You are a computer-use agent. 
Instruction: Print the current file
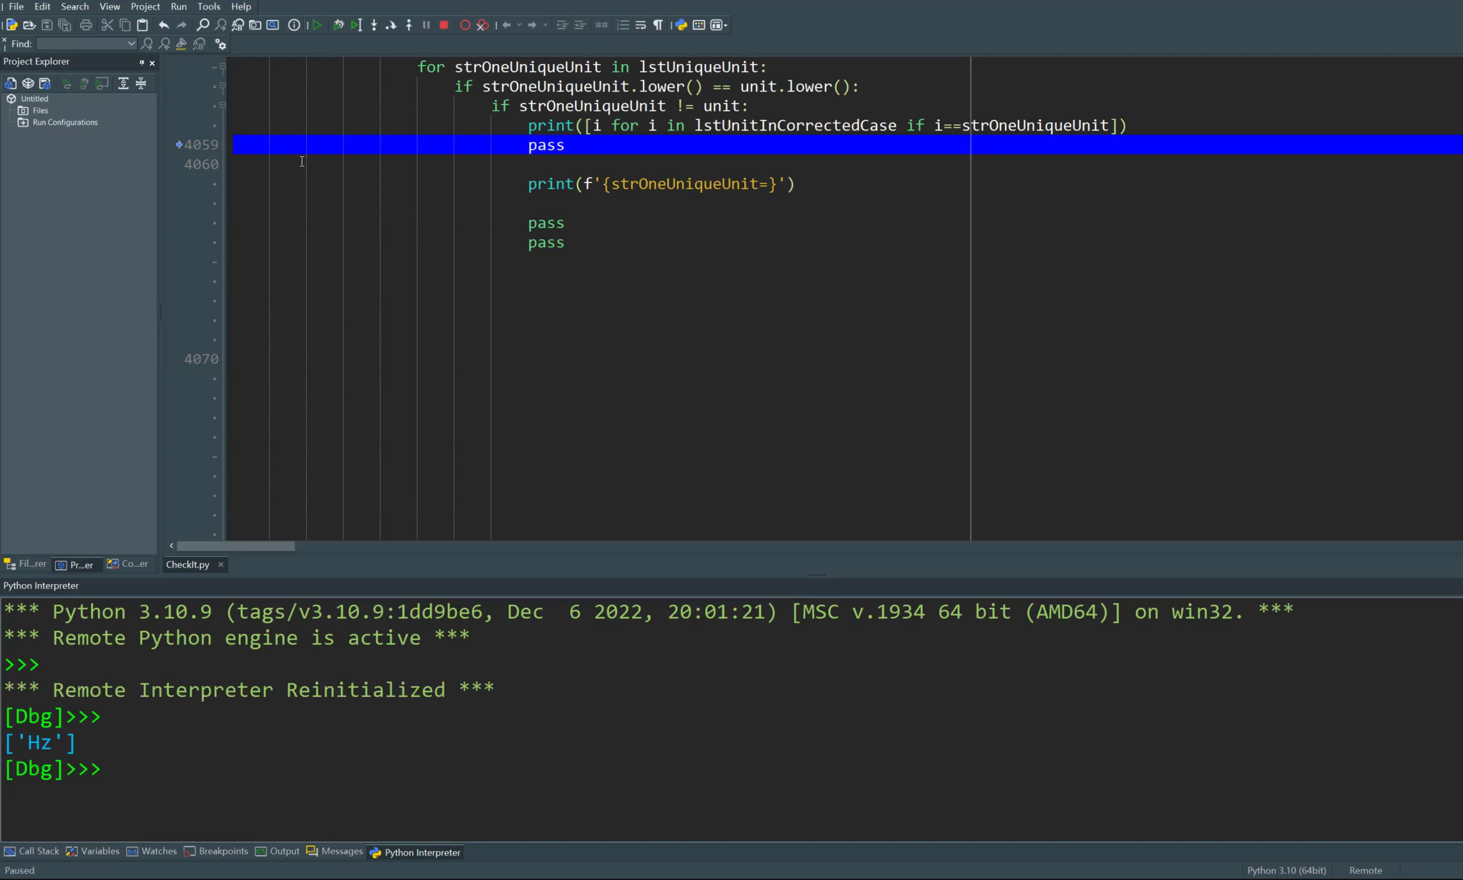[x=86, y=25]
